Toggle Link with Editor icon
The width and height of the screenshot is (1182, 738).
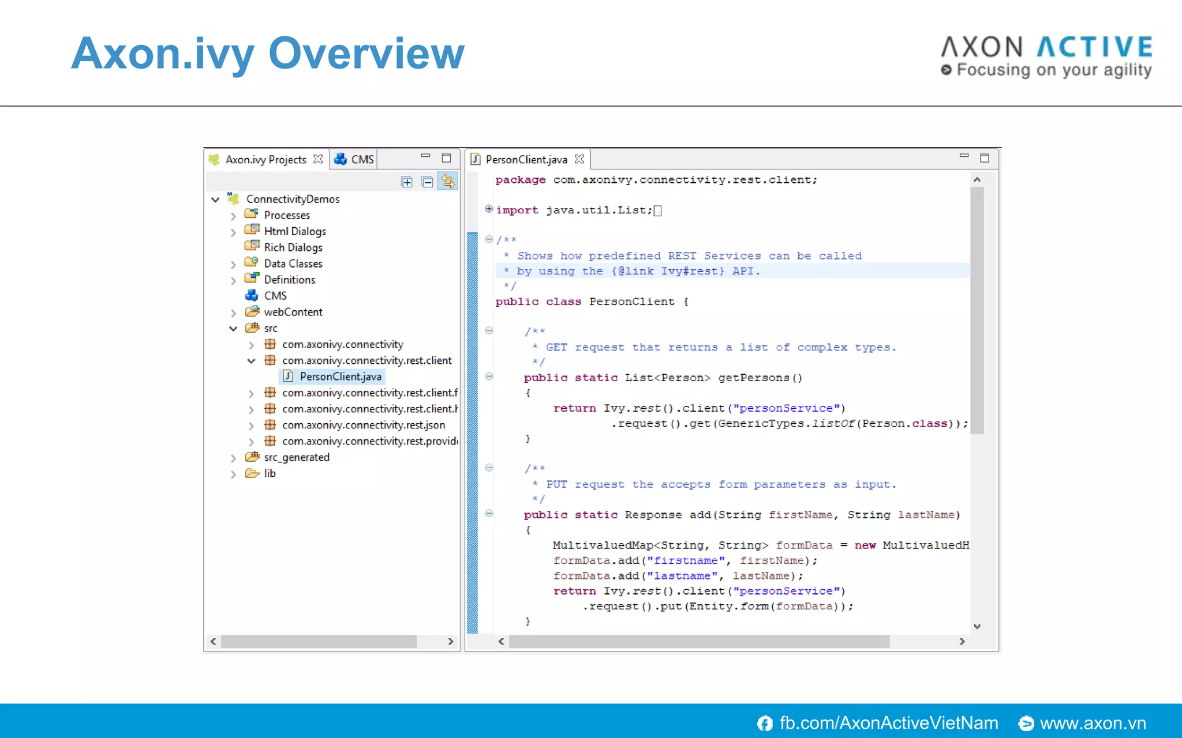[x=448, y=182]
